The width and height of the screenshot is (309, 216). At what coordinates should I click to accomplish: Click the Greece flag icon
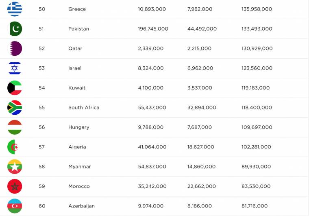coord(15,9)
